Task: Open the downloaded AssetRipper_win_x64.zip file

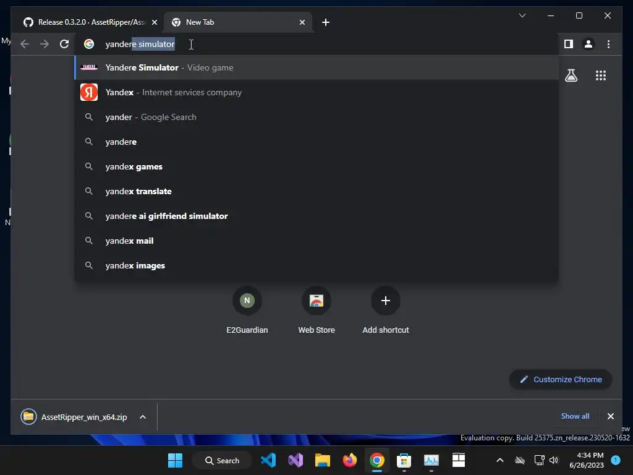Action: (x=74, y=417)
